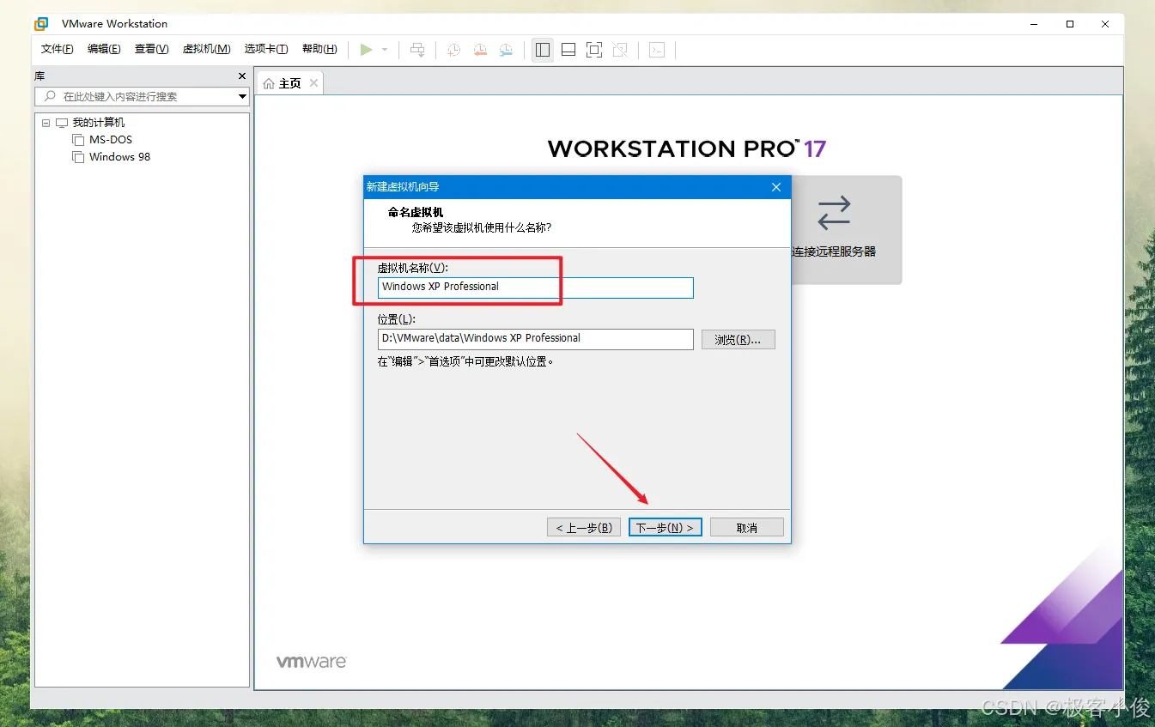Open the library search dropdown arrow
This screenshot has height=727, width=1155.
tap(242, 97)
